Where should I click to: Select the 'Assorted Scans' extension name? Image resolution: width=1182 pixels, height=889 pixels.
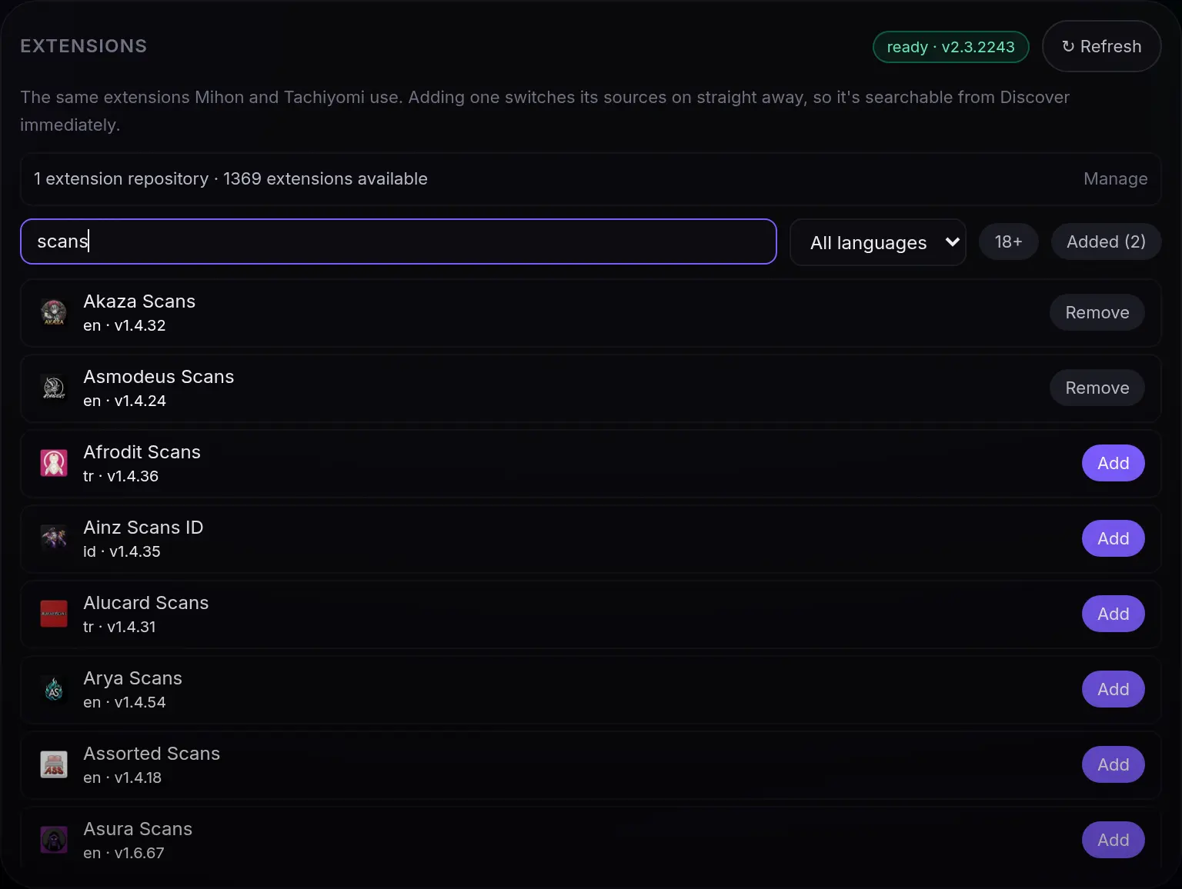click(152, 754)
